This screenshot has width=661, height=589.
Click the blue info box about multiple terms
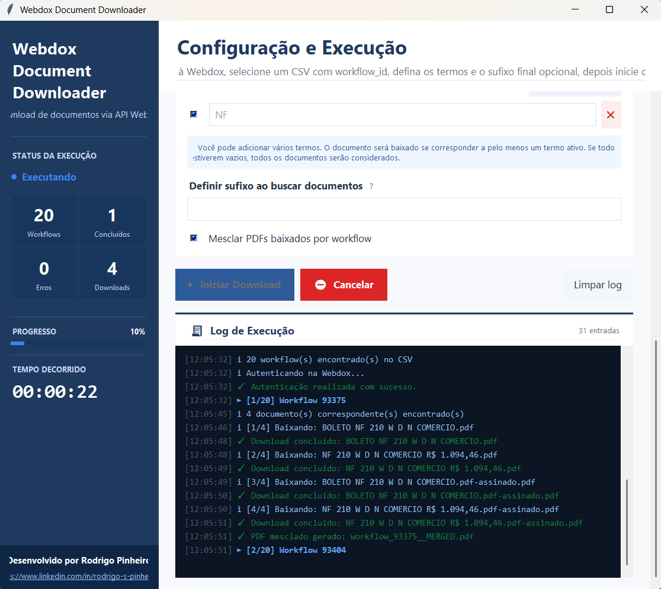(404, 153)
